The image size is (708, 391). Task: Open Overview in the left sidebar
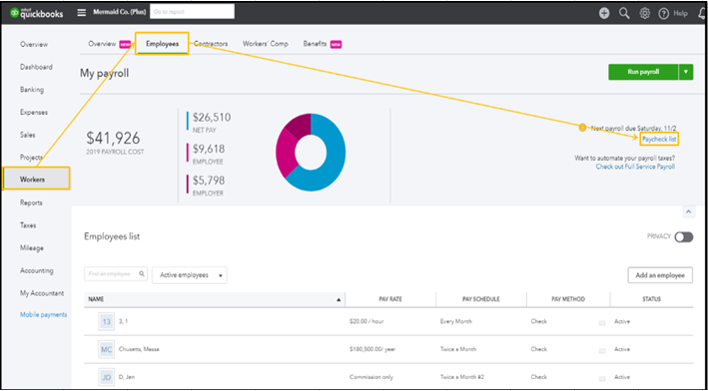click(34, 44)
